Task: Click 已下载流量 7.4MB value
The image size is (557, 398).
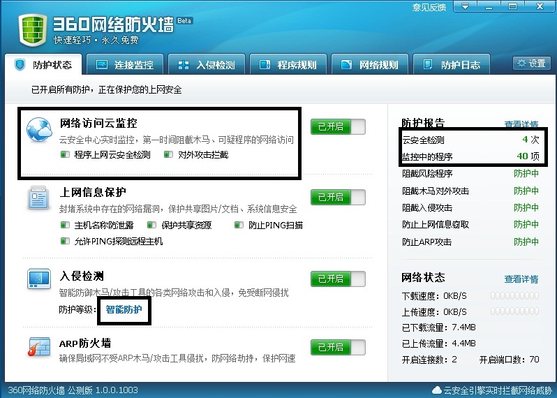Action: (463, 327)
